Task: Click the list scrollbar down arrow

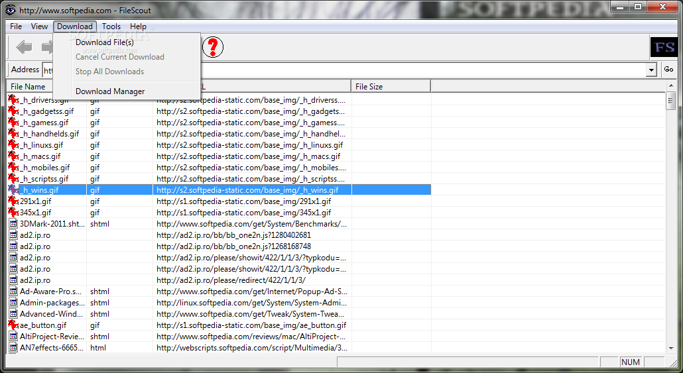Action: point(671,348)
